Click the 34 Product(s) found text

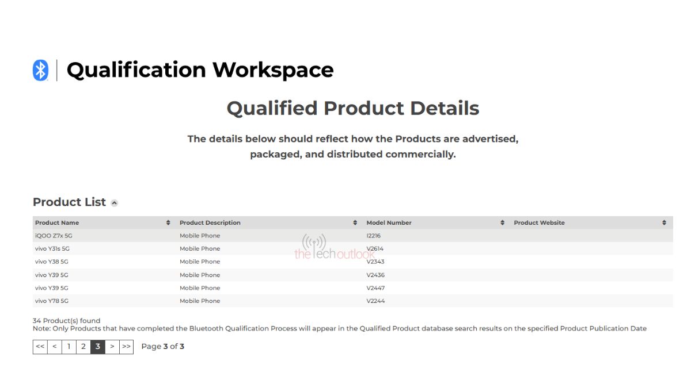click(66, 321)
